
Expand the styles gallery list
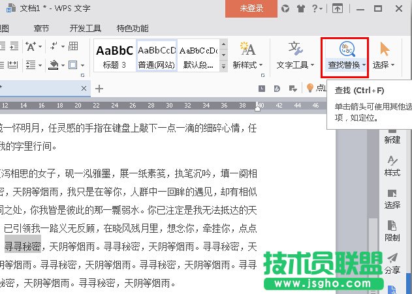click(x=223, y=66)
